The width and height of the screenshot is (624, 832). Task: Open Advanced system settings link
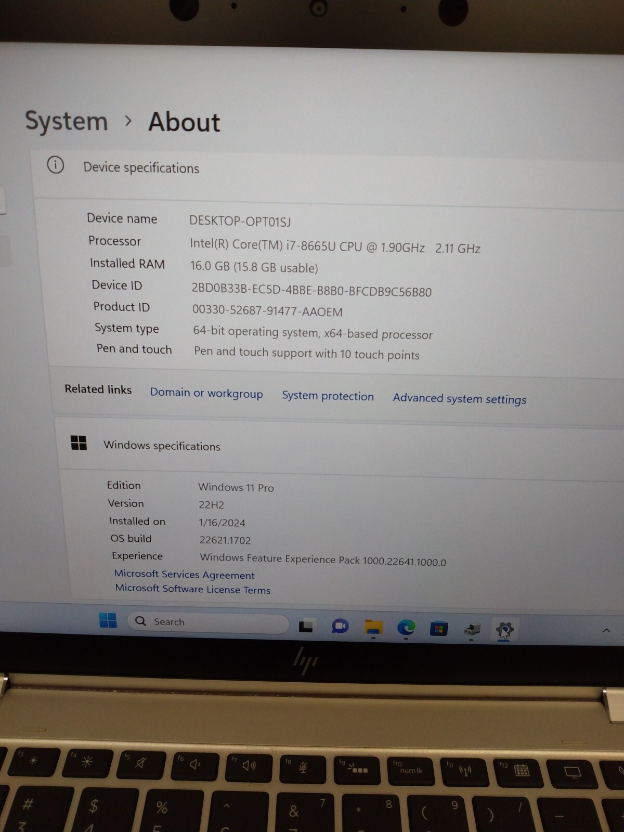coord(459,399)
